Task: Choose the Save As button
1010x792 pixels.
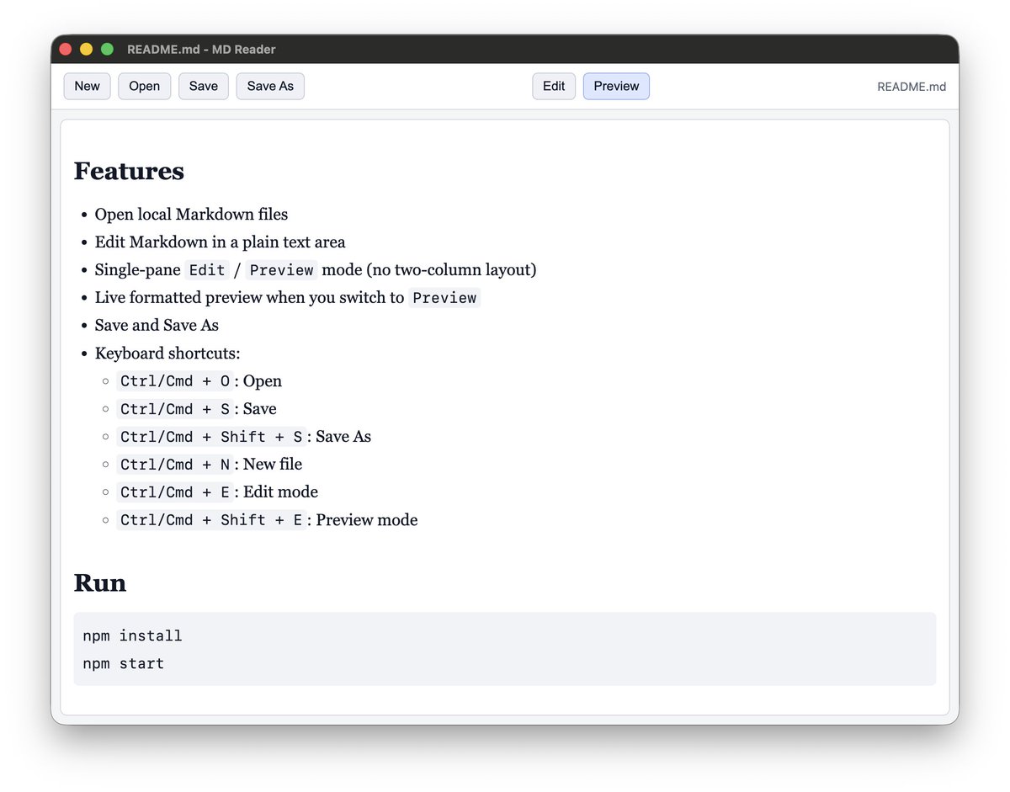Action: 270,86
